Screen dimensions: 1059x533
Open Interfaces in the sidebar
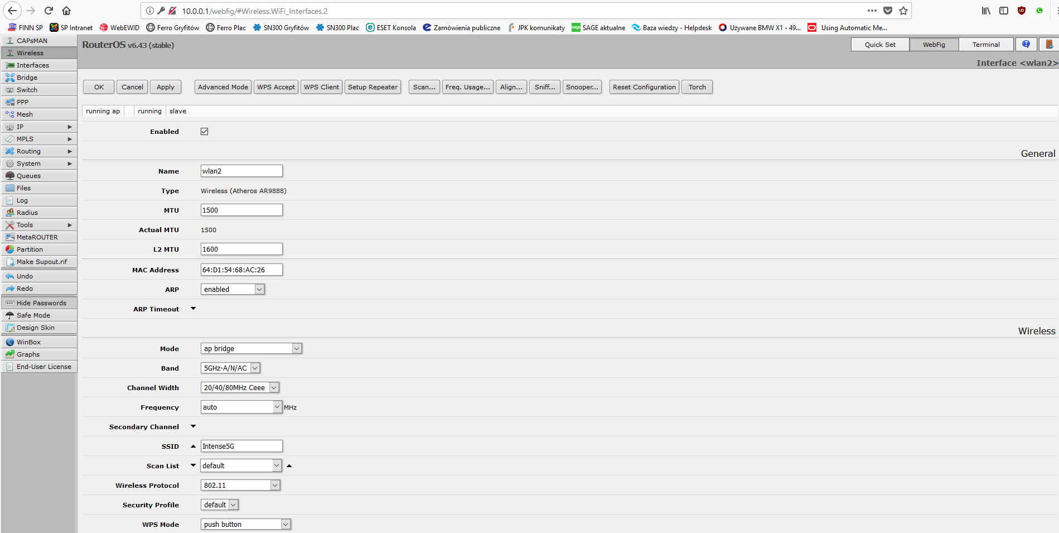[39, 65]
